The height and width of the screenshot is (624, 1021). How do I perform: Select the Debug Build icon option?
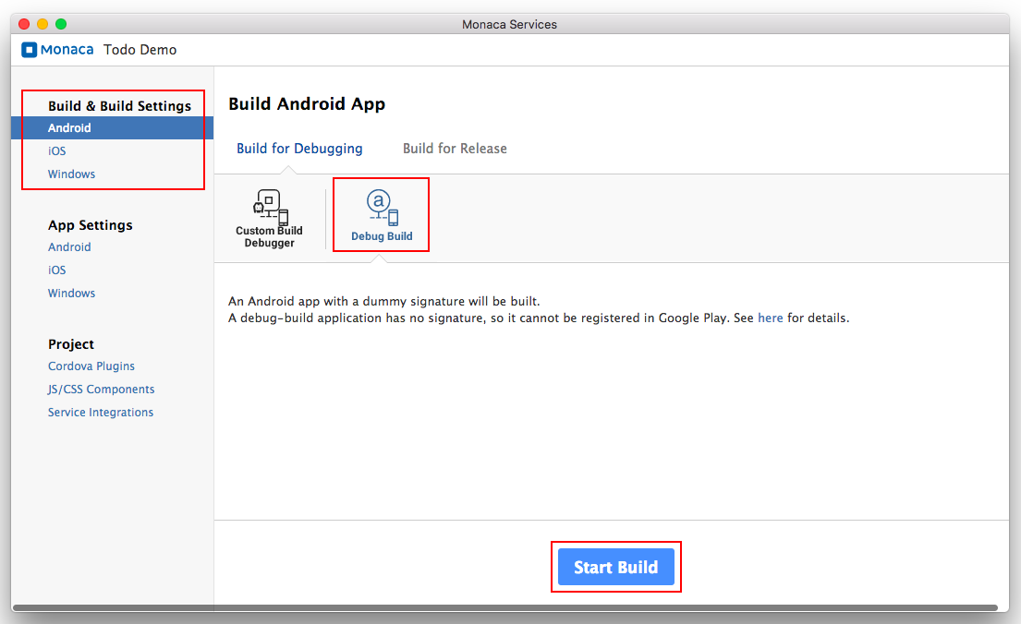[381, 215]
